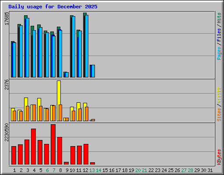Image resolution: width=224 pixels, height=175 pixels.
Task: Click the 'Daily usage for December 2025' title
Action: 53,7
